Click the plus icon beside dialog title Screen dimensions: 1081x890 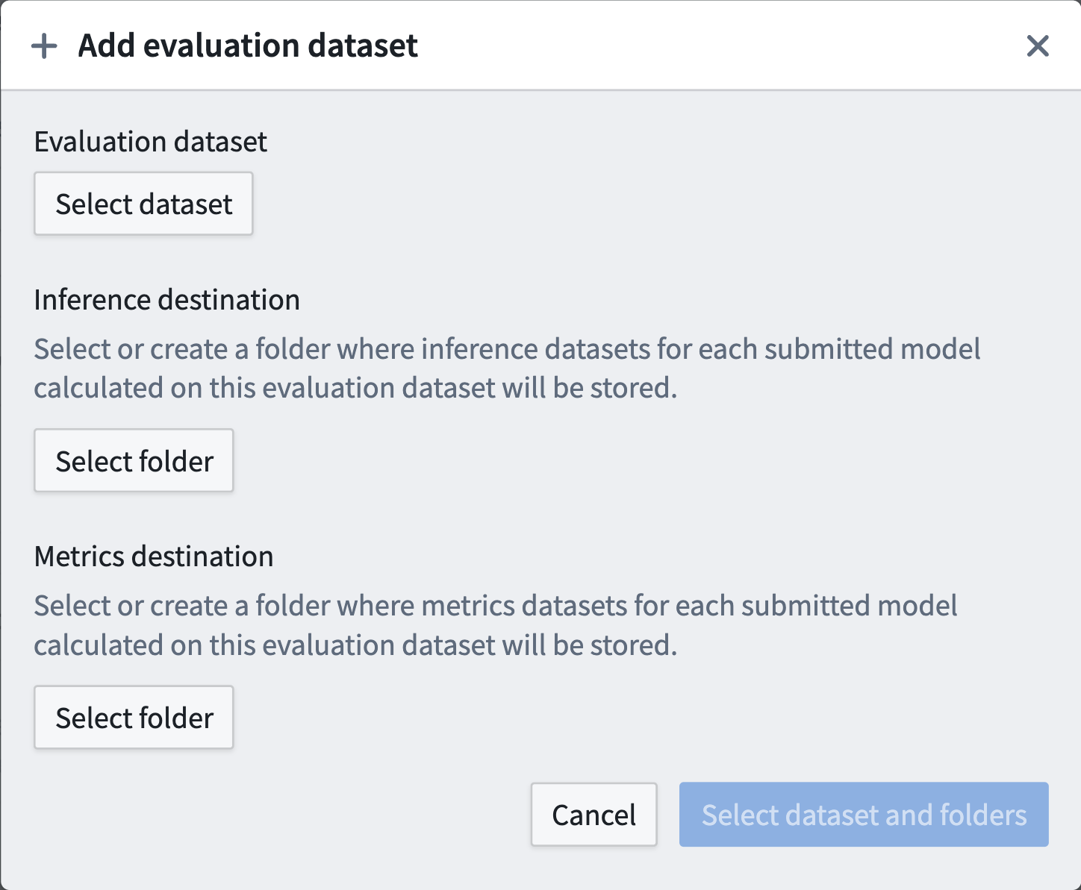(x=44, y=46)
